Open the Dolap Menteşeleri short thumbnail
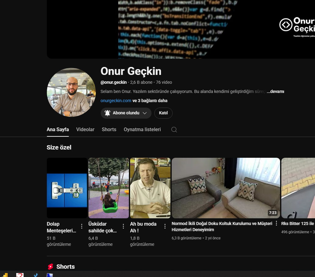 point(67,188)
